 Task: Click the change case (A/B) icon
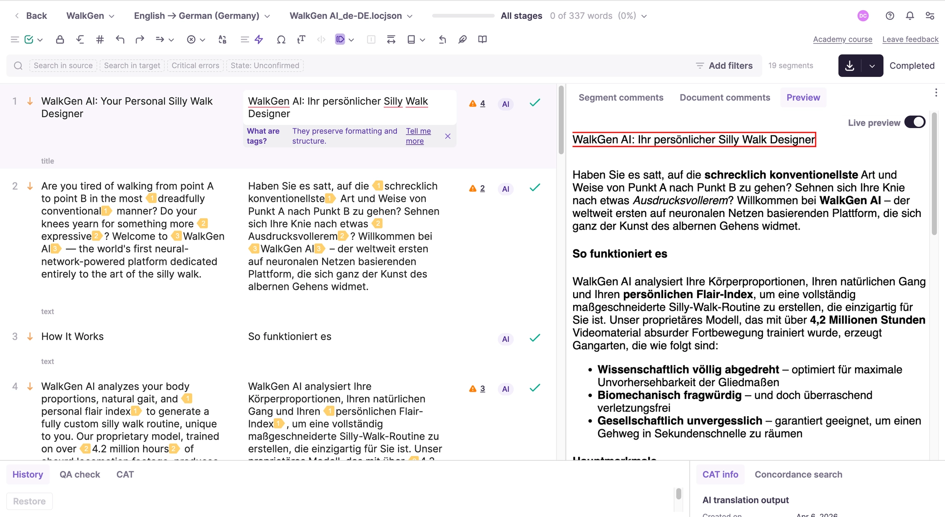pyautogui.click(x=222, y=40)
